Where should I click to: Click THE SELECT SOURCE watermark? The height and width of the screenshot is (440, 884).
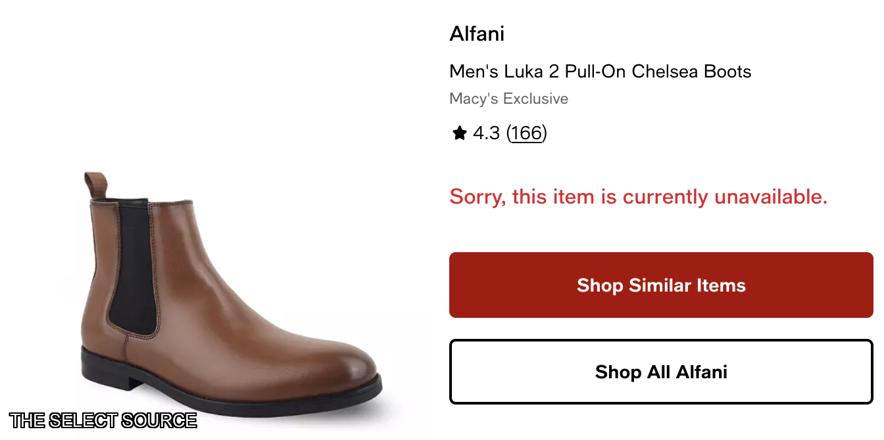[103, 420]
